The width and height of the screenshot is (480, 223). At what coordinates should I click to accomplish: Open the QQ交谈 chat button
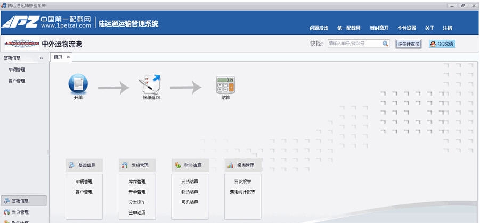442,44
